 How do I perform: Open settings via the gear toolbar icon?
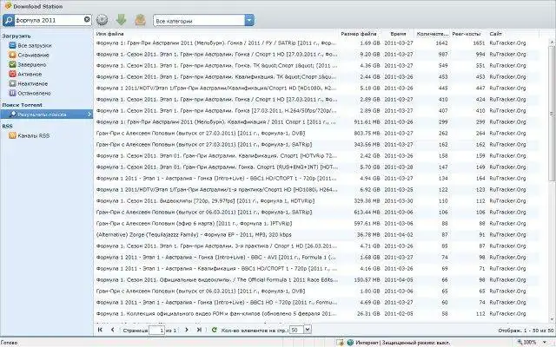point(102,20)
